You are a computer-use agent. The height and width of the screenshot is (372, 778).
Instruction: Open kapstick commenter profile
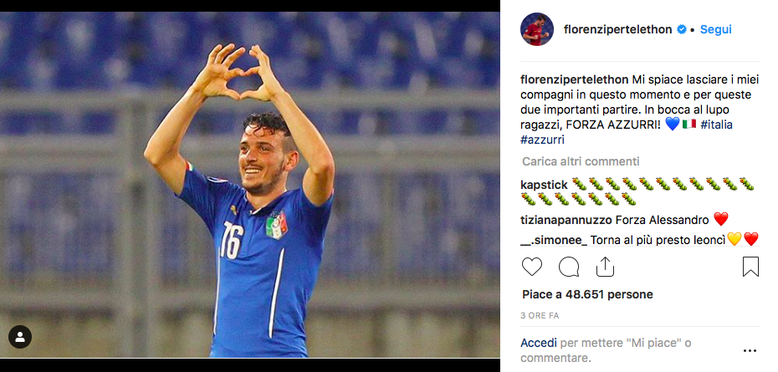(x=544, y=185)
